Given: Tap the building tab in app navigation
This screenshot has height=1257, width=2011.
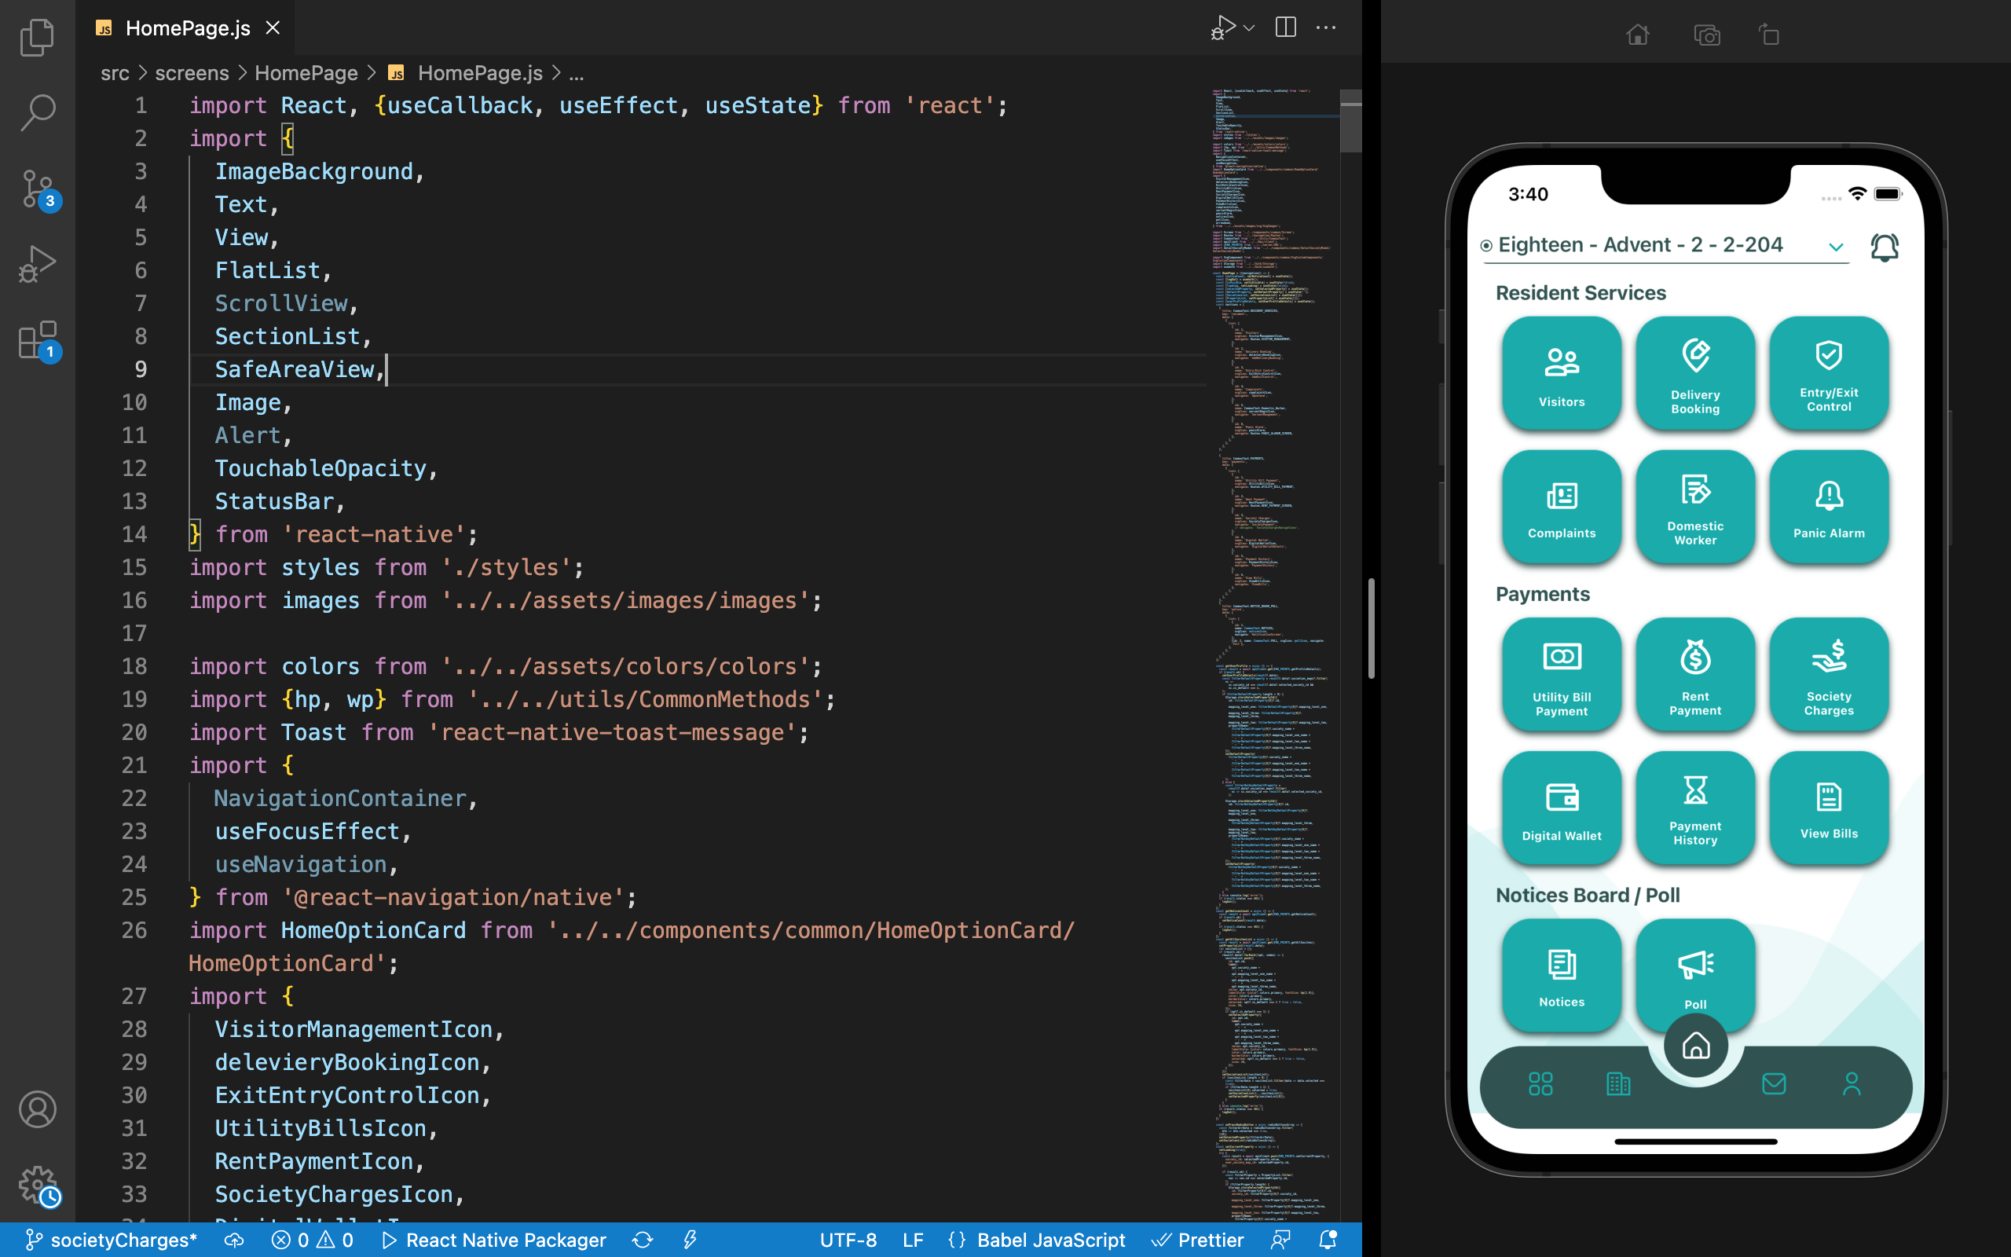Looking at the screenshot, I should coord(1618,1083).
